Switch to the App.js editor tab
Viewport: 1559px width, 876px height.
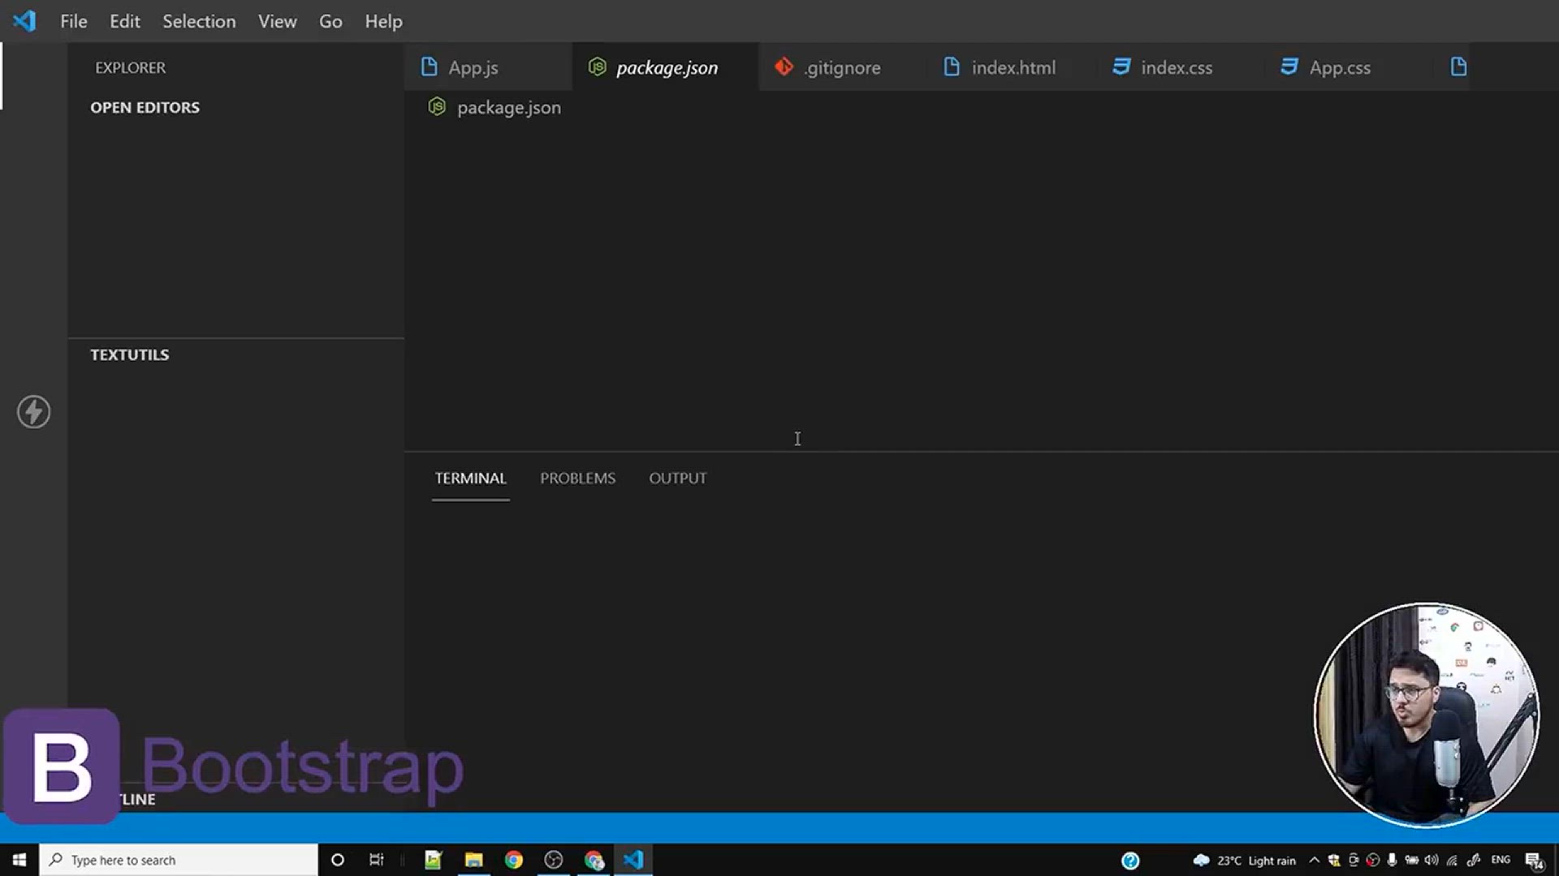tap(487, 67)
